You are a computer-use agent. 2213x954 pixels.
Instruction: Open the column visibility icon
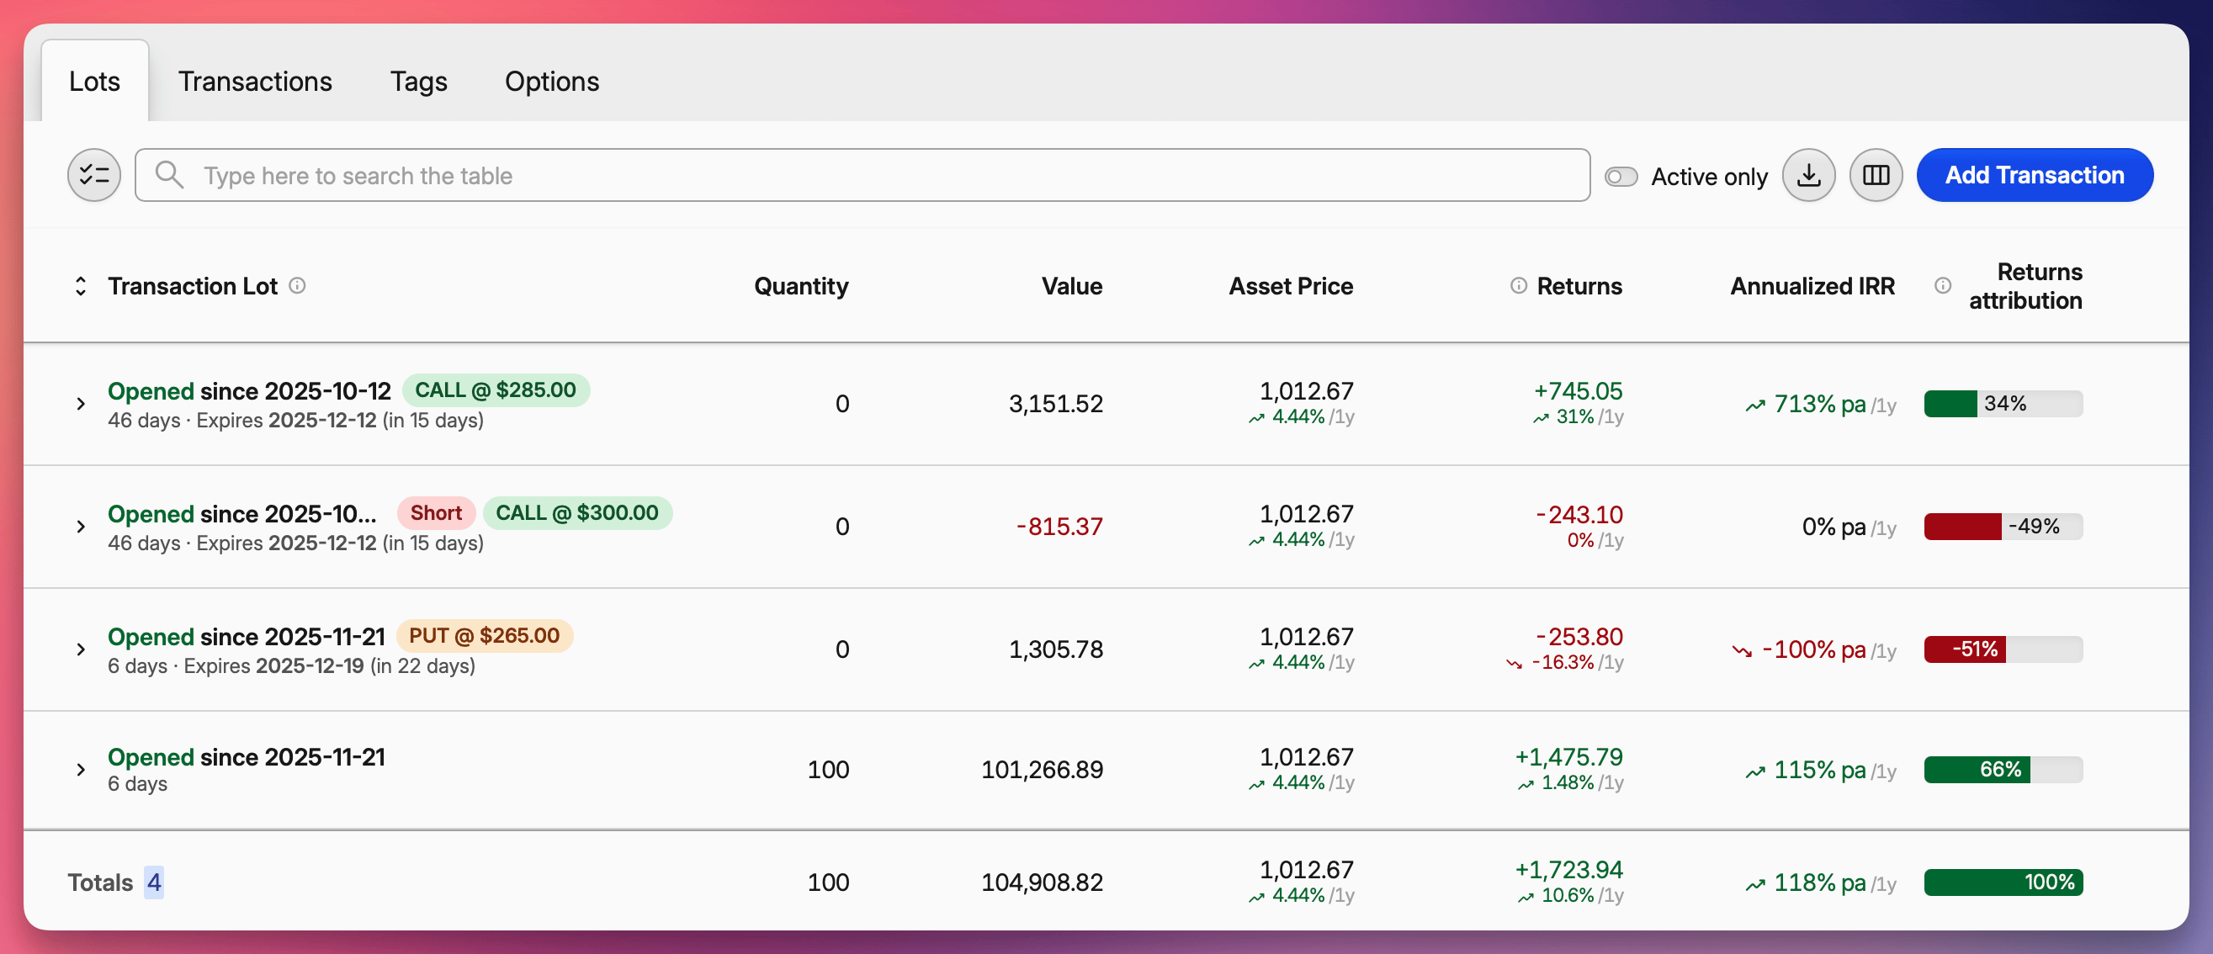[1876, 174]
